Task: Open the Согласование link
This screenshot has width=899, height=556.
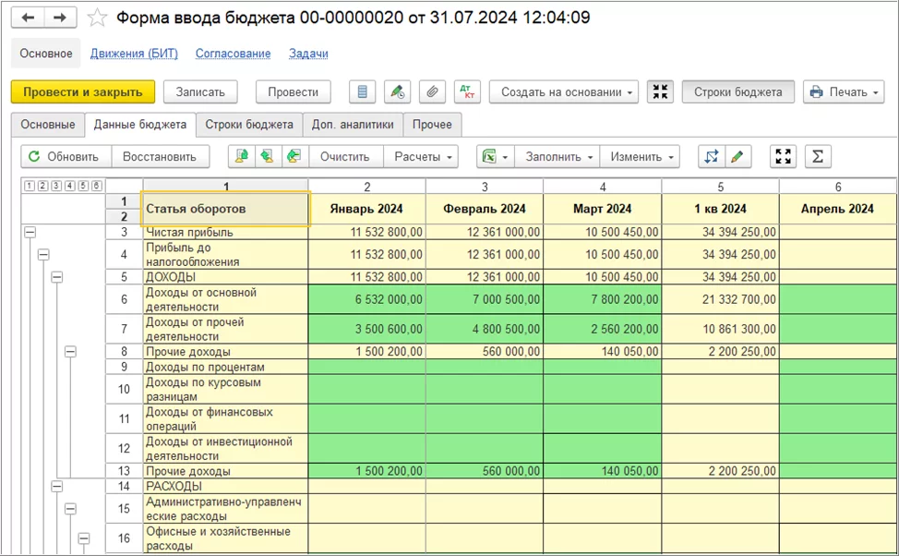Action: [x=233, y=54]
